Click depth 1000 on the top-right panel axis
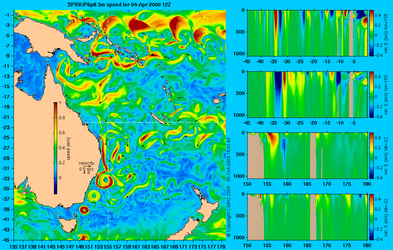Image resolution: width=393 pixels, height=250 pixels. (x=240, y=53)
